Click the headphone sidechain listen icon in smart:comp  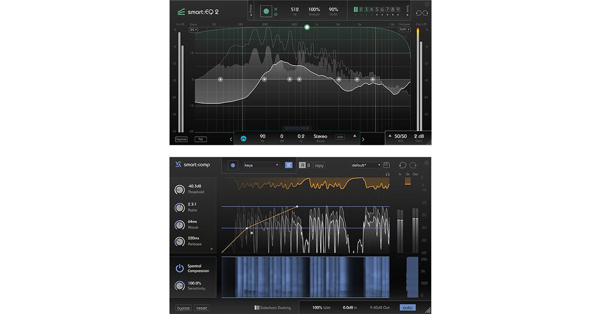[388, 173]
